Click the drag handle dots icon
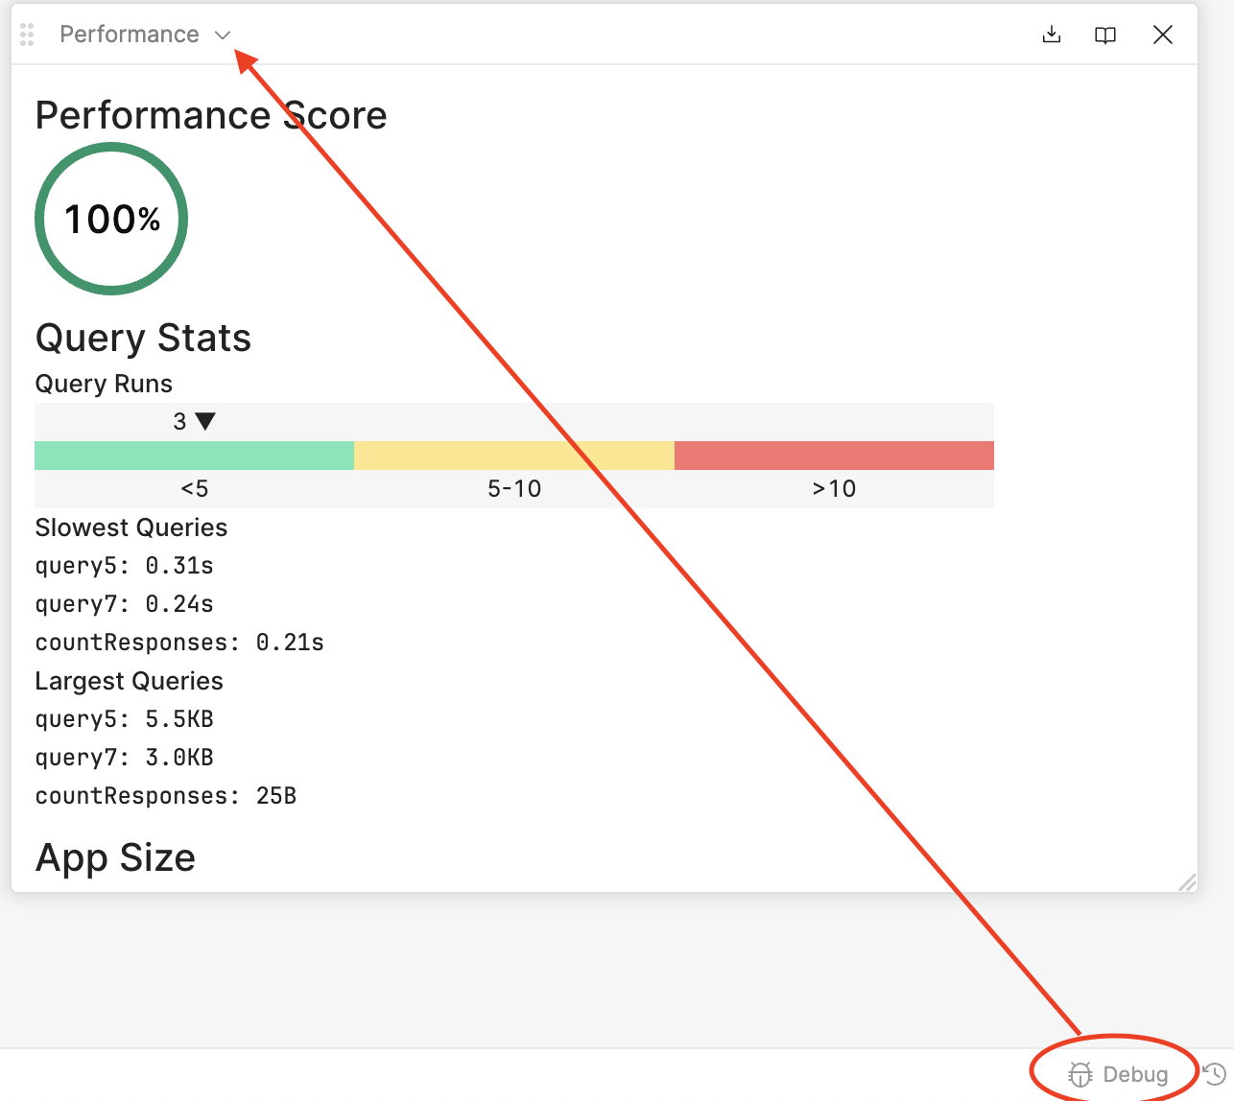The image size is (1234, 1101). (27, 35)
